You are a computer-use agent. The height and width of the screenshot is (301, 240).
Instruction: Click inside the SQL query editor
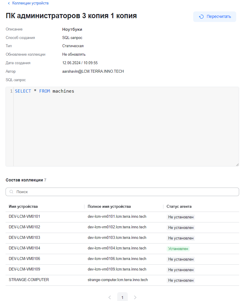(x=126, y=126)
